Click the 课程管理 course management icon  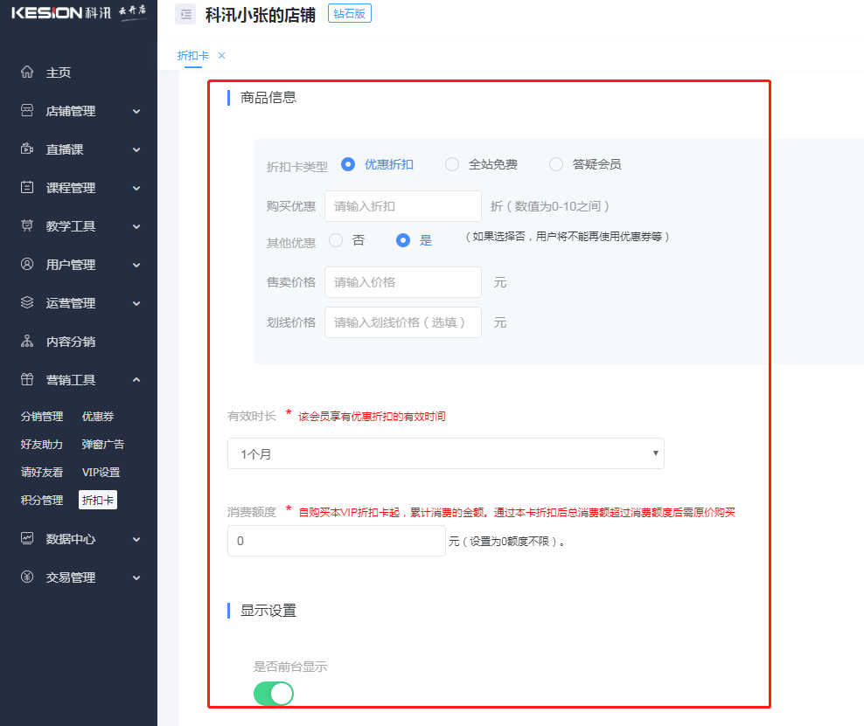click(26, 187)
